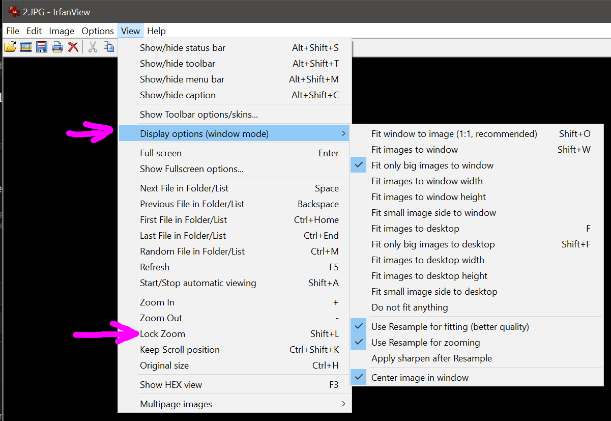611x421 pixels.
Task: Expand Display options (window mode) submenu
Action: pyautogui.click(x=235, y=134)
